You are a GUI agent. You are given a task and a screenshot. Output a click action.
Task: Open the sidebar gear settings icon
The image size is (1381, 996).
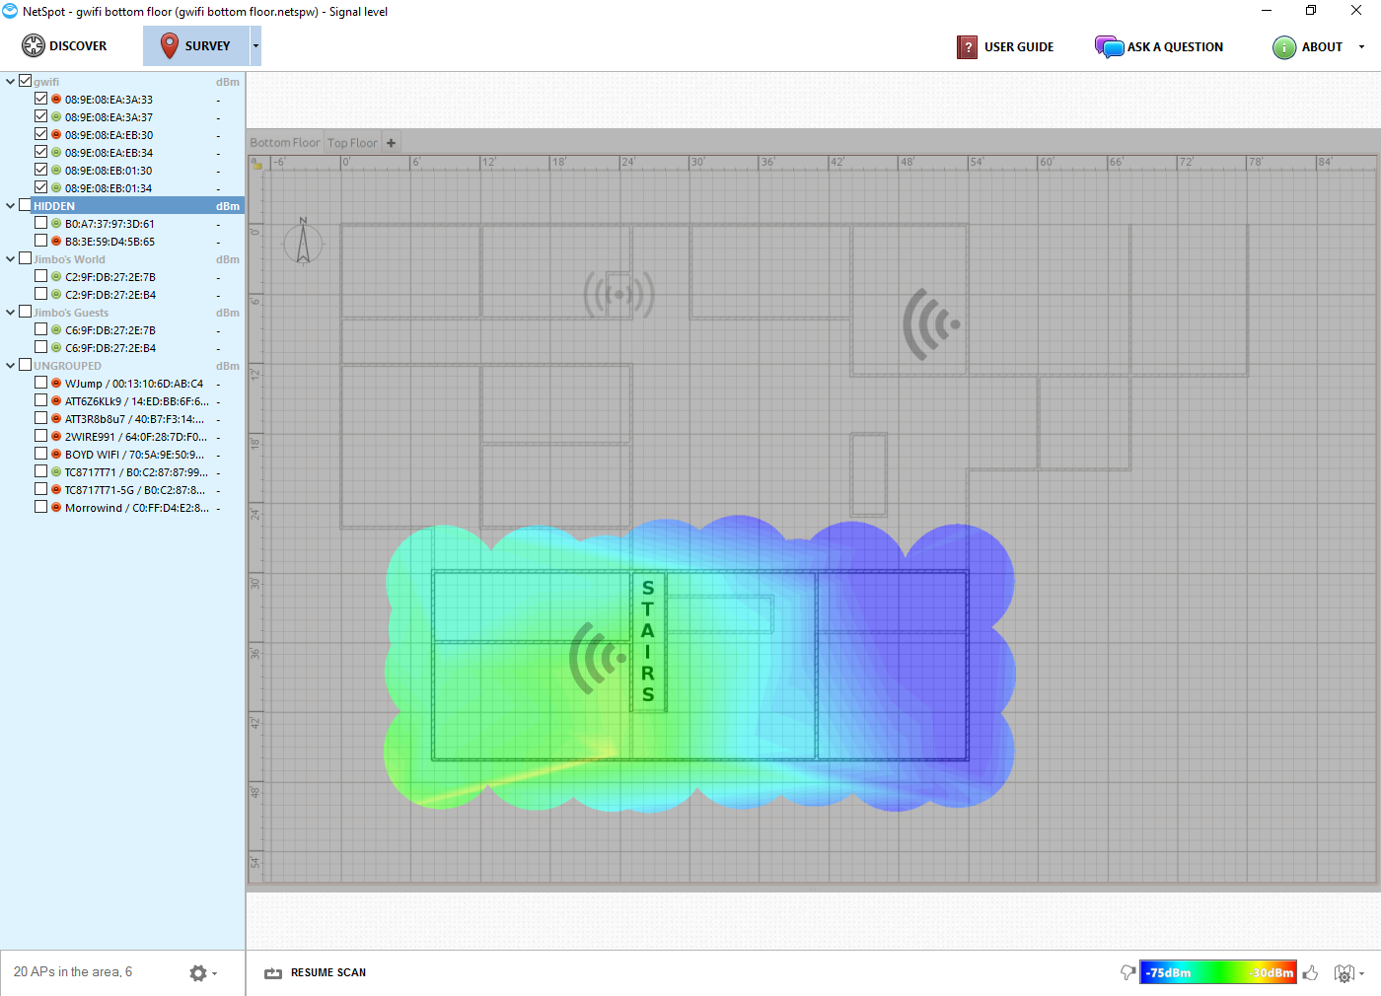pyautogui.click(x=198, y=972)
